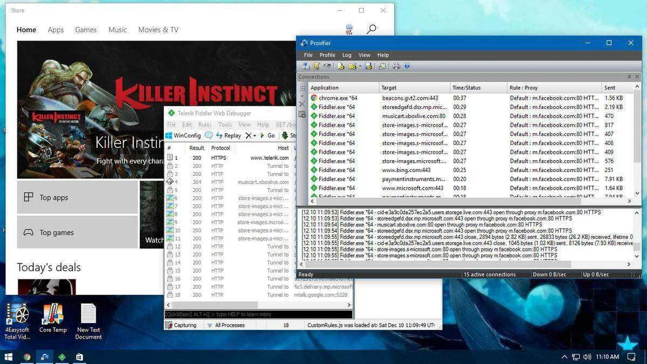The width and height of the screenshot is (647, 364).
Task: Open the dropdown arrow beside Proxifier's Open Profile icon
Action: pyautogui.click(x=360, y=66)
